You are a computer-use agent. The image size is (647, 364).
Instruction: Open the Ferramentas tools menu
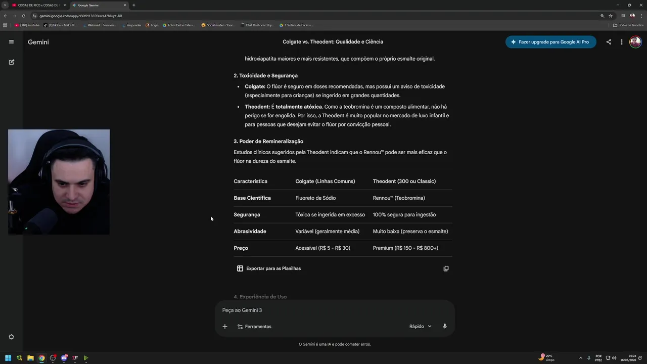point(254,327)
